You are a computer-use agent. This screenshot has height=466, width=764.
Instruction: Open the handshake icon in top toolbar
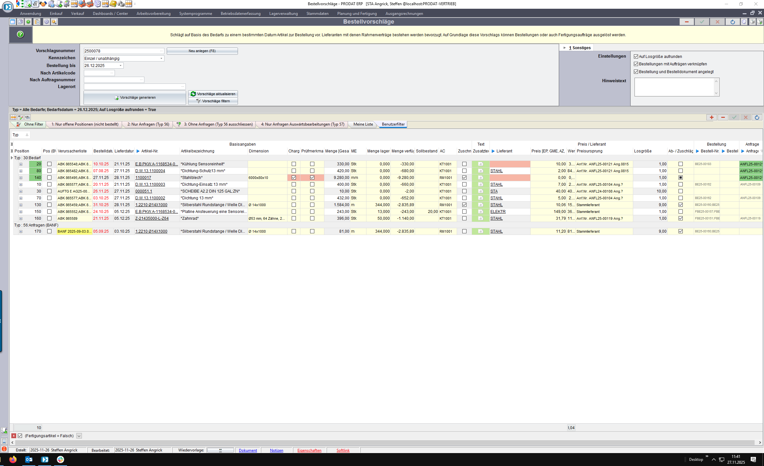(x=43, y=4)
